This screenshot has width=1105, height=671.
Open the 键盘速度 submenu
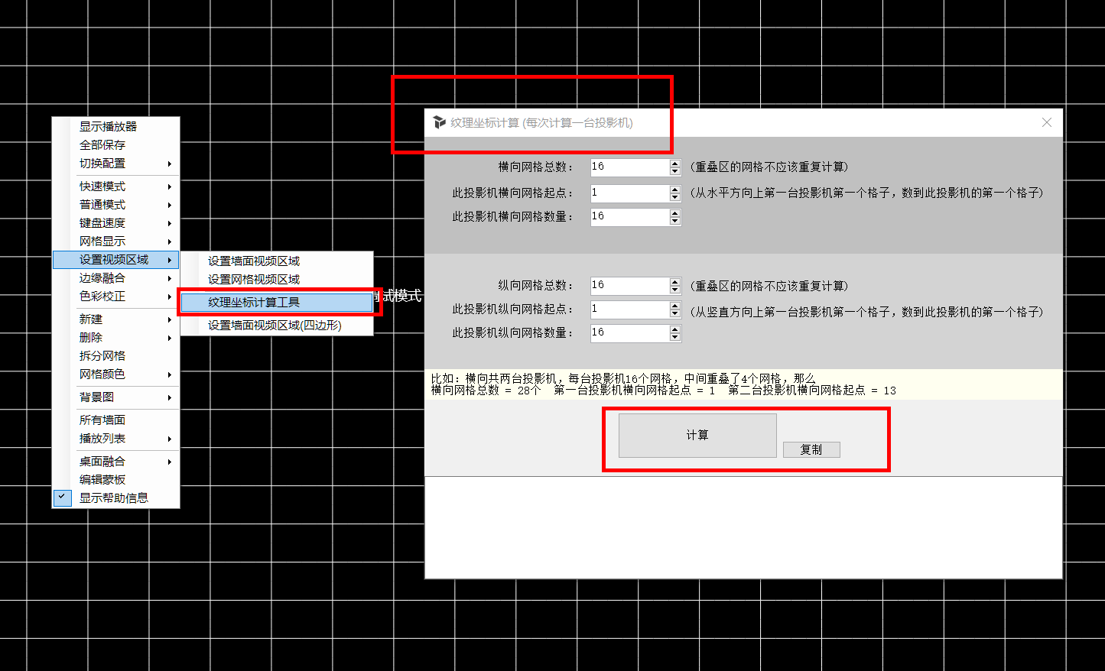pyautogui.click(x=116, y=223)
